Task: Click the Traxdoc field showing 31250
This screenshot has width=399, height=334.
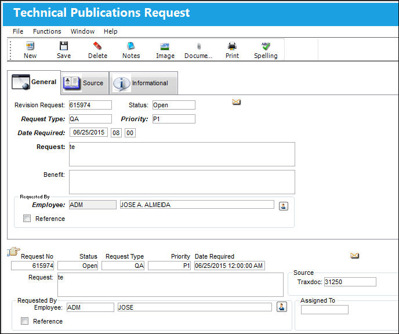Action: coord(350,282)
